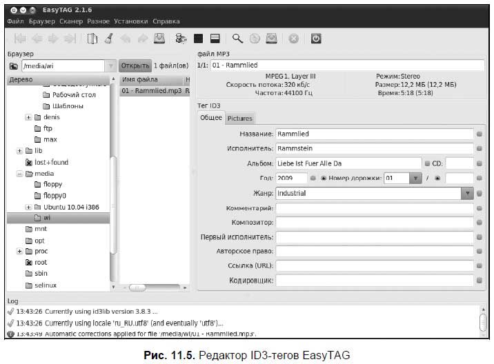
Task: Select all files with black square icon
Action: [x=198, y=39]
